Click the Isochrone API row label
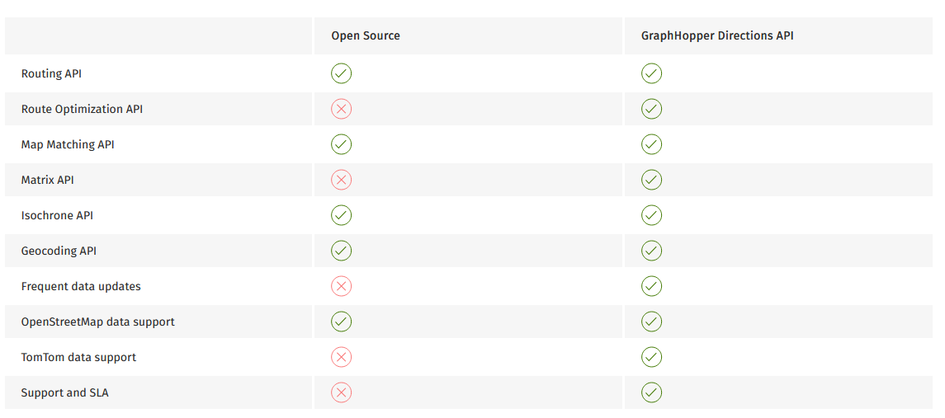The width and height of the screenshot is (945, 418). (x=57, y=215)
